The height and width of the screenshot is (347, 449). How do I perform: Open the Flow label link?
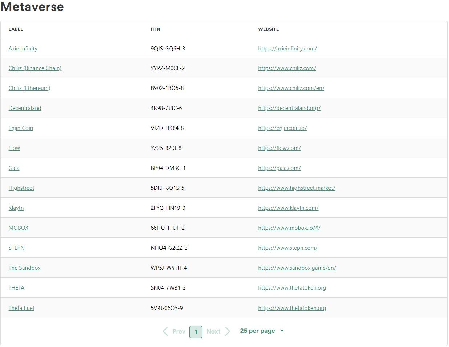[x=14, y=148]
